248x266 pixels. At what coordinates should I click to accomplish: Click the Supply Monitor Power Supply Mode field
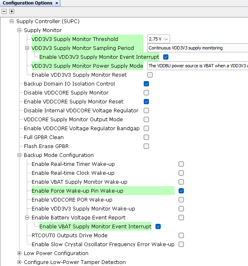click(197, 66)
